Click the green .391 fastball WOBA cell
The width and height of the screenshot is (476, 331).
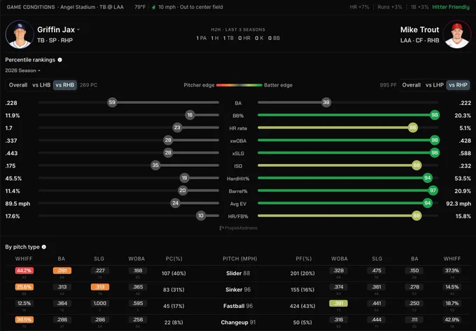click(x=339, y=303)
